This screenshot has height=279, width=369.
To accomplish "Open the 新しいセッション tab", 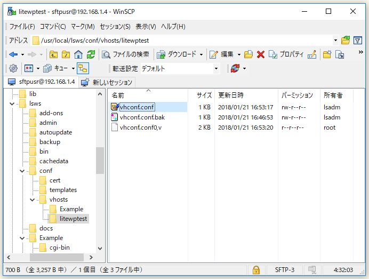I will click(107, 82).
